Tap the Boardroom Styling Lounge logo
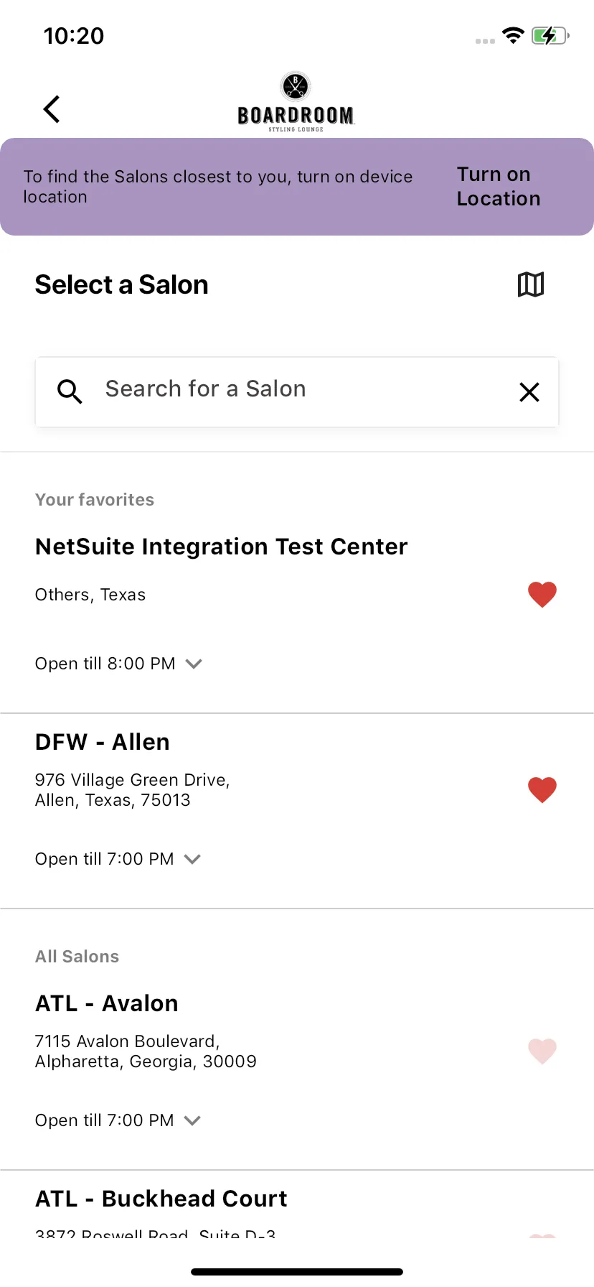The width and height of the screenshot is (594, 1287). tap(296, 102)
